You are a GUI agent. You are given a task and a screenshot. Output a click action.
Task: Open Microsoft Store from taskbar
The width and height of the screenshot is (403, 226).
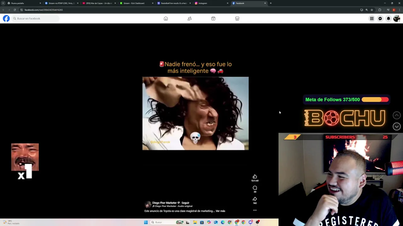(x=202, y=222)
